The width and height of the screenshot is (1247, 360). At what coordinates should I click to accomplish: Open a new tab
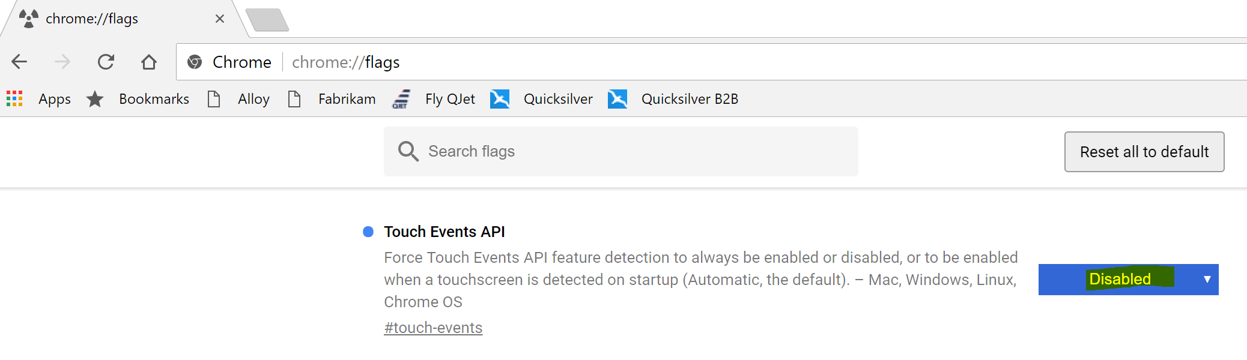pyautogui.click(x=267, y=20)
